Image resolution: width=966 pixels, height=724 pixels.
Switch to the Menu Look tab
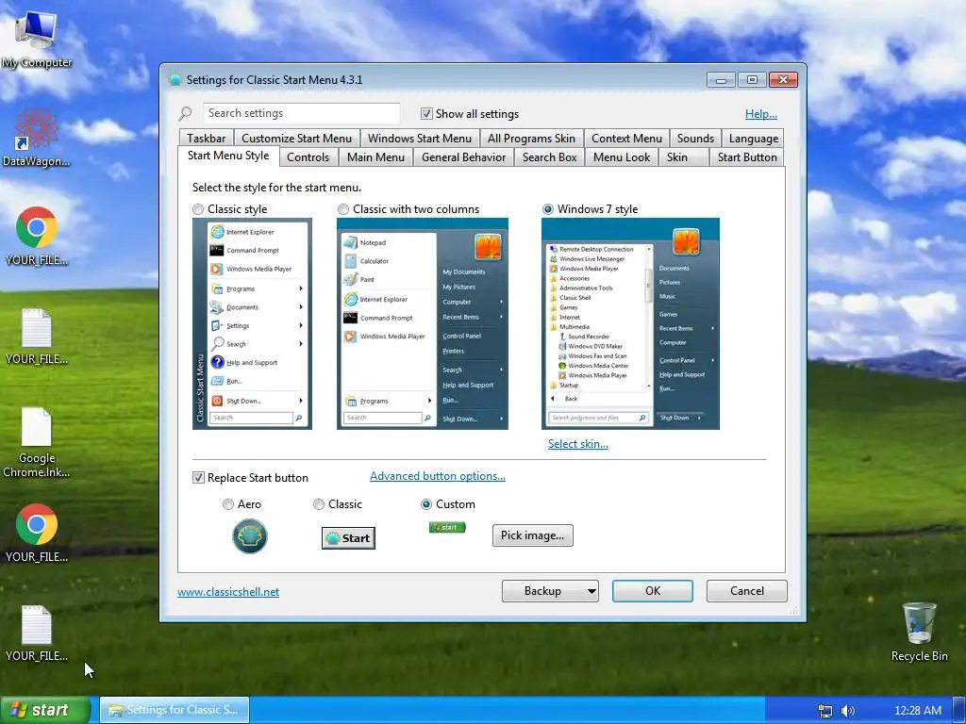pos(622,157)
